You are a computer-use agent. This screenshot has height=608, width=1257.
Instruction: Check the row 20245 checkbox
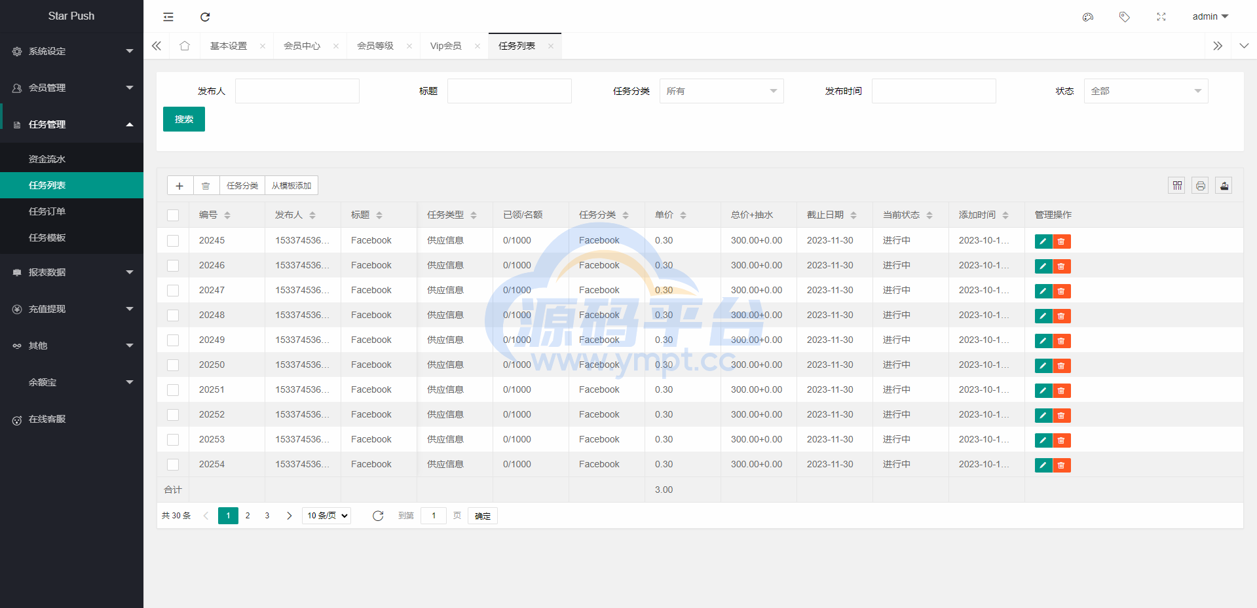coord(173,241)
